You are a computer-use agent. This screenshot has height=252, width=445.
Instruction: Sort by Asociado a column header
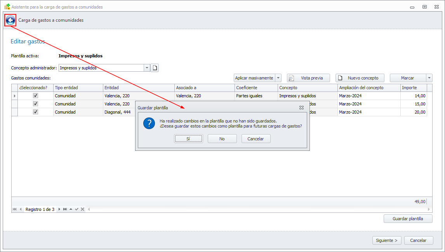(x=204, y=88)
